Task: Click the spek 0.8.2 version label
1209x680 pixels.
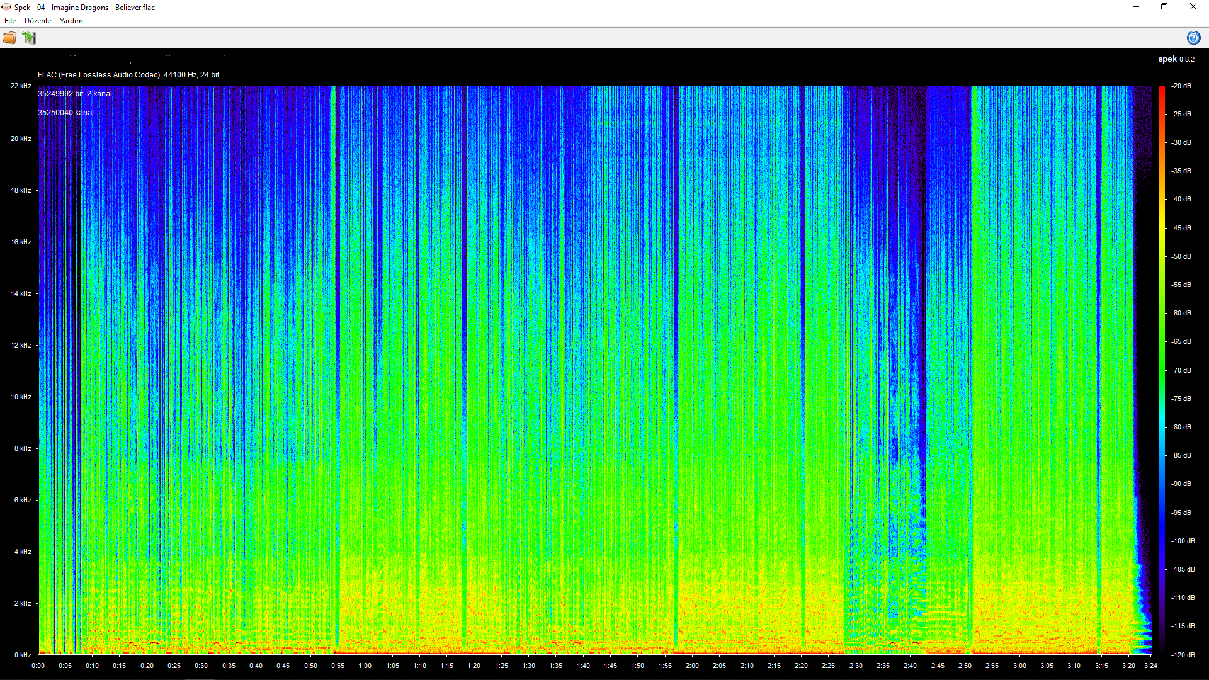Action: pos(1176,59)
